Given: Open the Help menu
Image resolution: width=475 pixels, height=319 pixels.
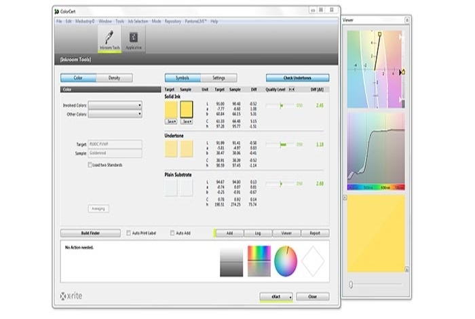Looking at the screenshot, I should pyautogui.click(x=214, y=21).
